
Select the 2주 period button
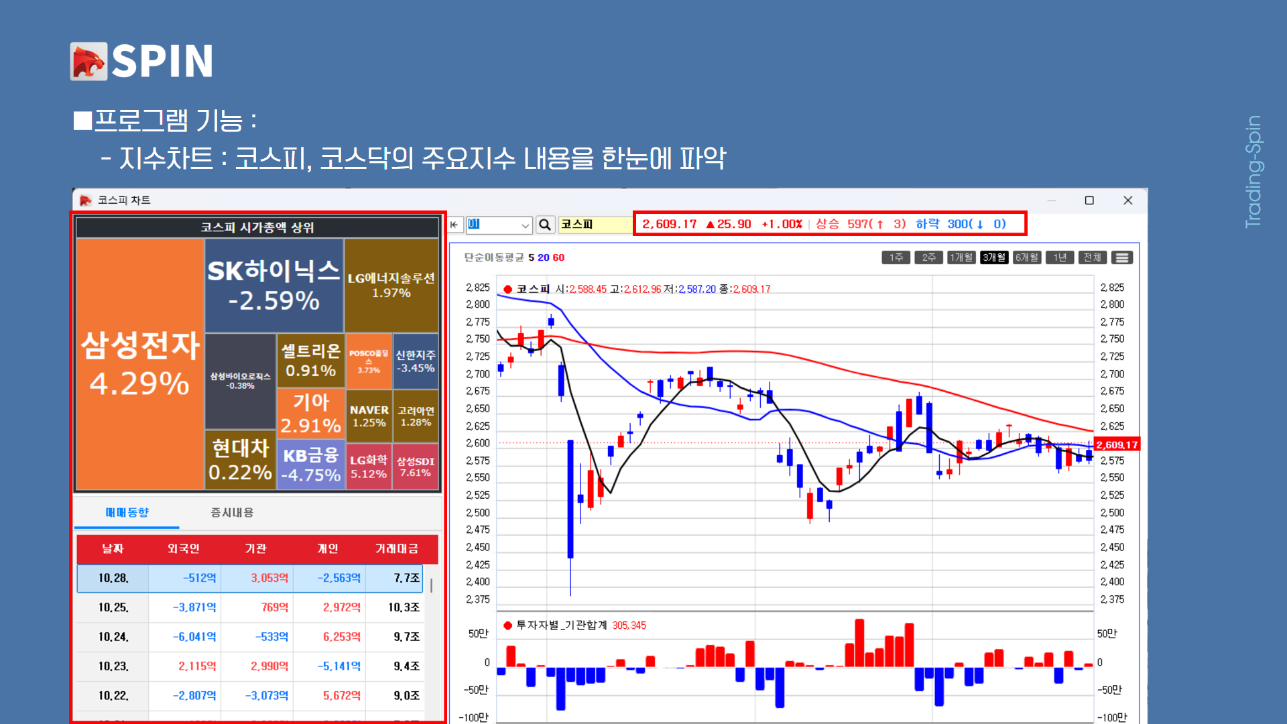coord(929,257)
